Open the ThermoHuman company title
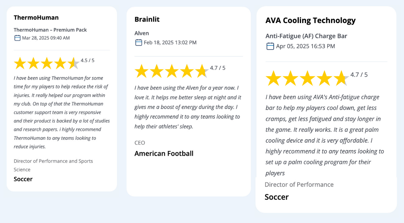Screen dimensions: 404x223 point(36,17)
